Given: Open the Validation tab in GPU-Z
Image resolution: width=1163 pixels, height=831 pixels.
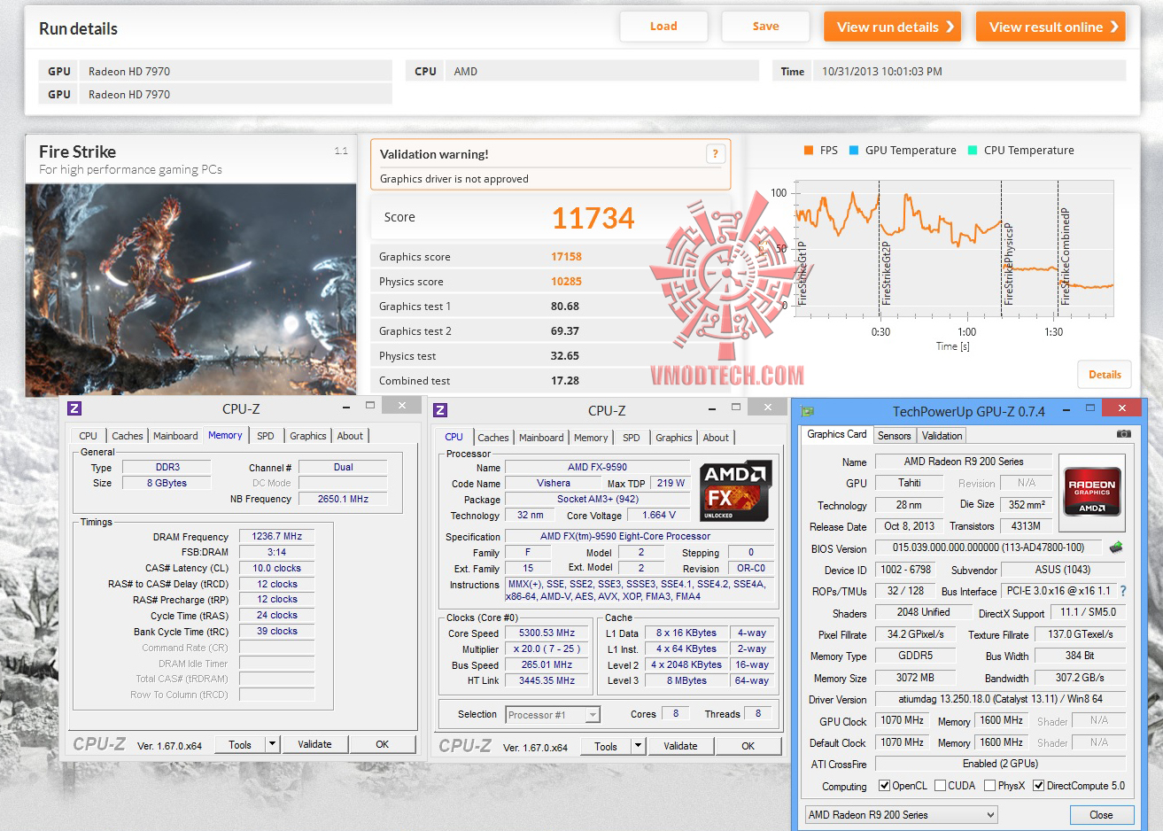Looking at the screenshot, I should pos(942,436).
